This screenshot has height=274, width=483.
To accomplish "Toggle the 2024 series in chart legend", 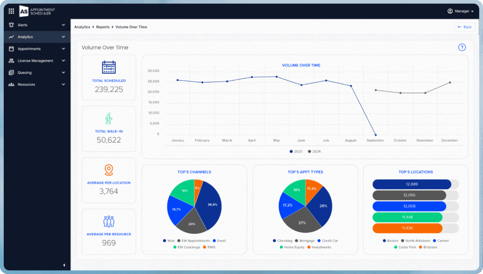I will coord(314,151).
